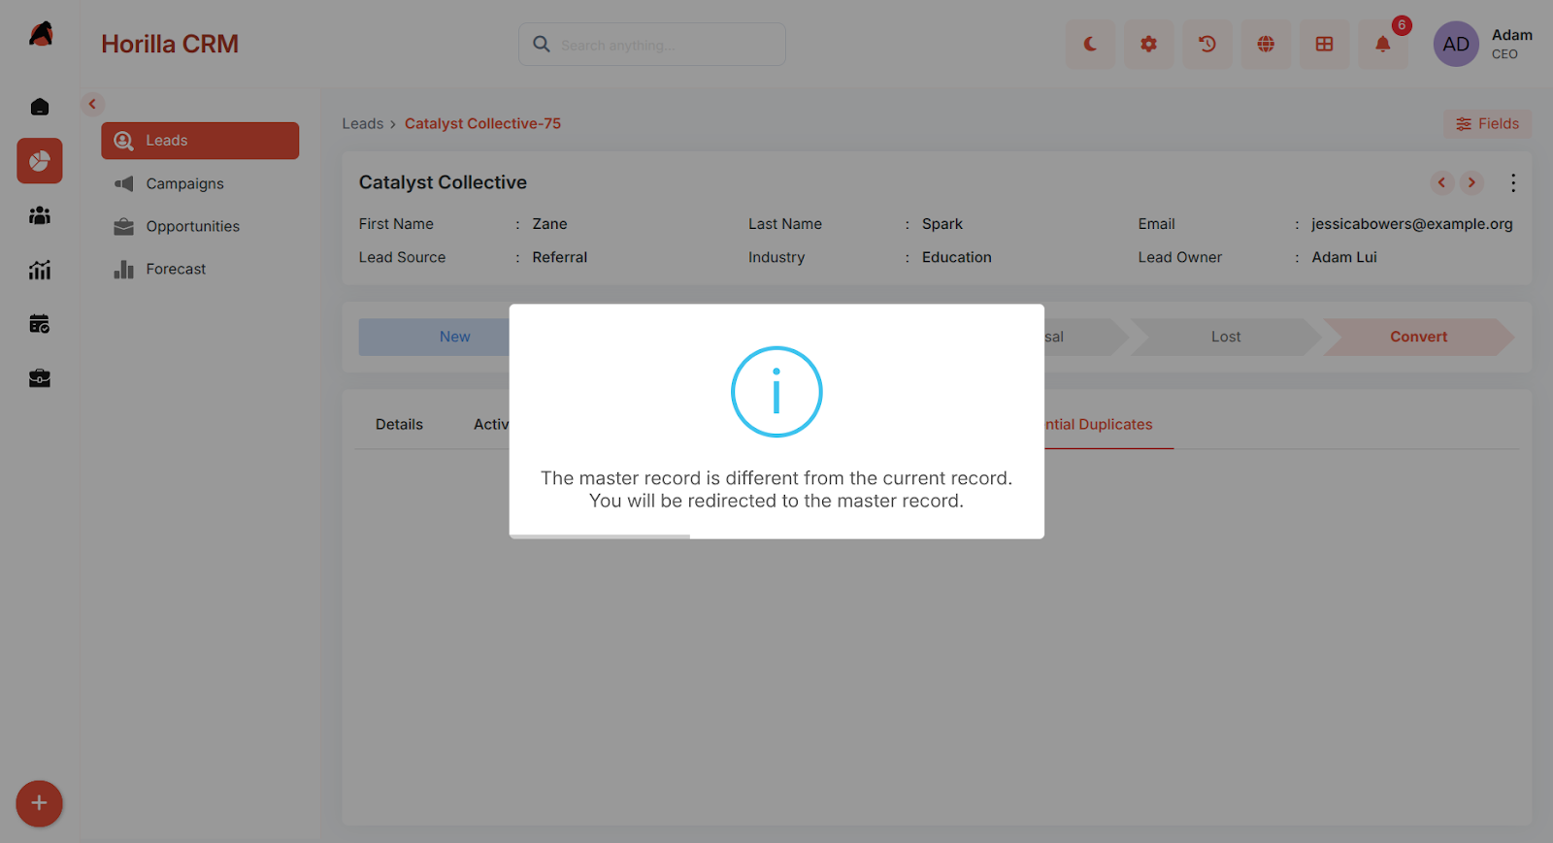Go to next lead record arrow

[1471, 182]
